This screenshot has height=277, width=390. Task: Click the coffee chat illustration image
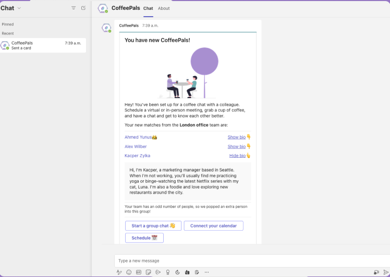point(188,73)
